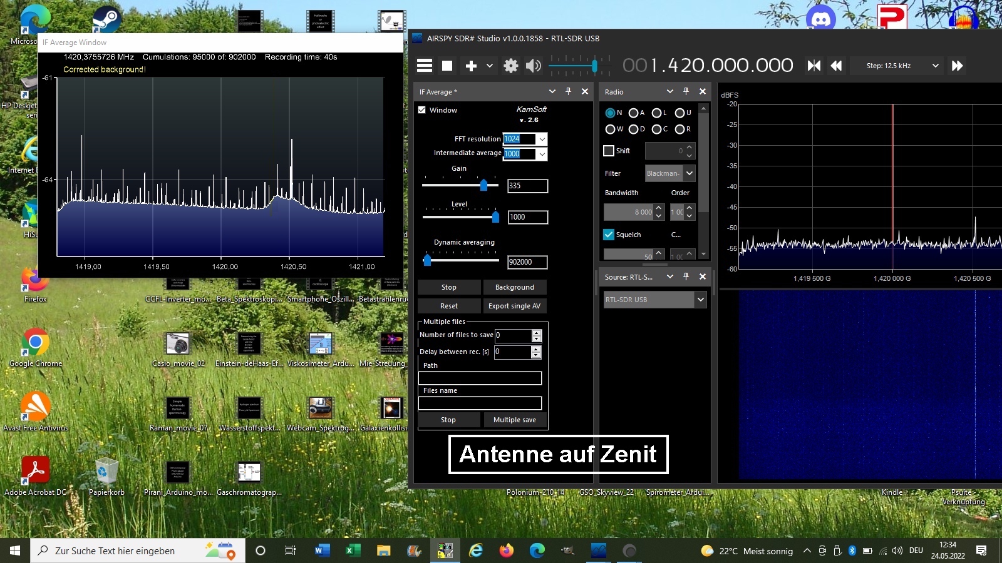
Task: Click the Multiple save button
Action: click(515, 420)
